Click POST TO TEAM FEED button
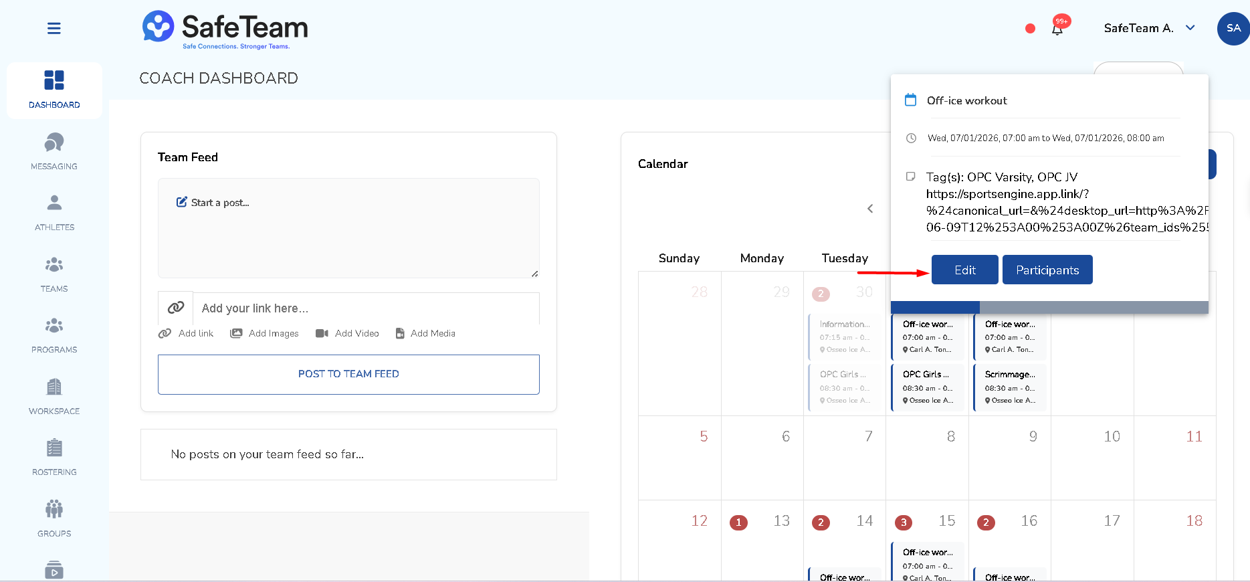The image size is (1250, 582). pyautogui.click(x=348, y=375)
